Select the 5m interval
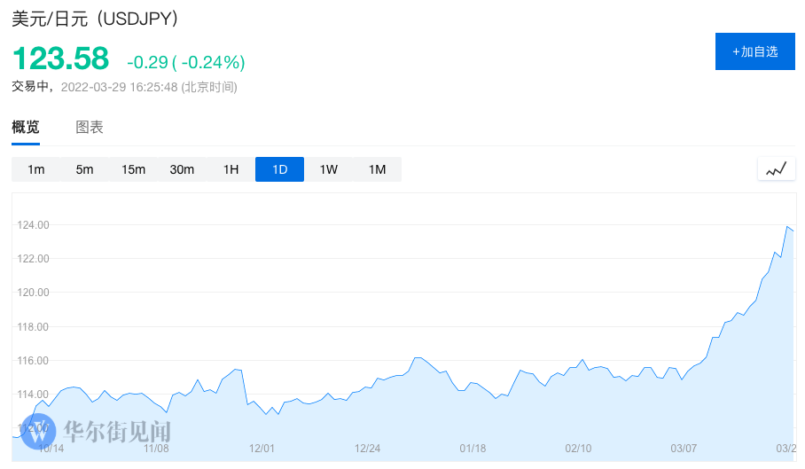 85,169
